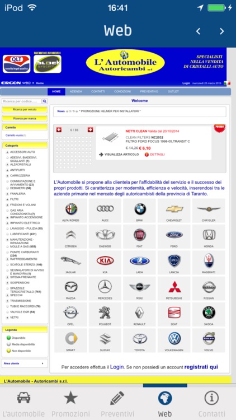Open the Renault brand logo
Viewport: 236px width, 420px height.
[139, 312]
